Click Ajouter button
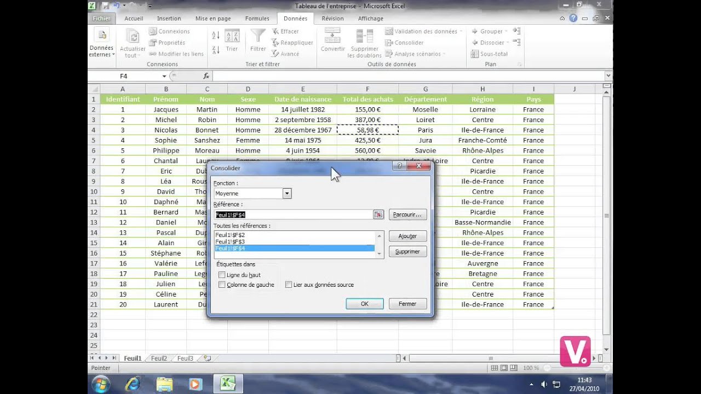Viewport: 701px width, 394px height. tap(407, 236)
